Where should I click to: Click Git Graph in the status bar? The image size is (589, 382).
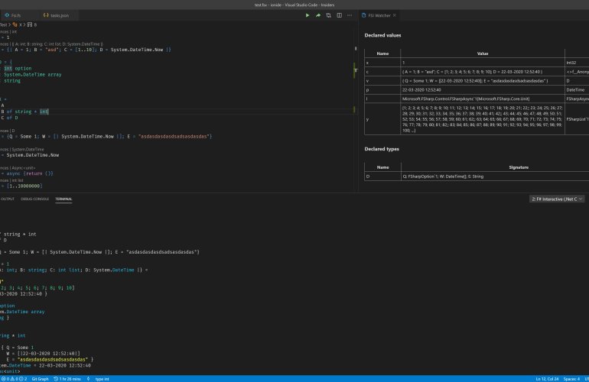pos(40,378)
